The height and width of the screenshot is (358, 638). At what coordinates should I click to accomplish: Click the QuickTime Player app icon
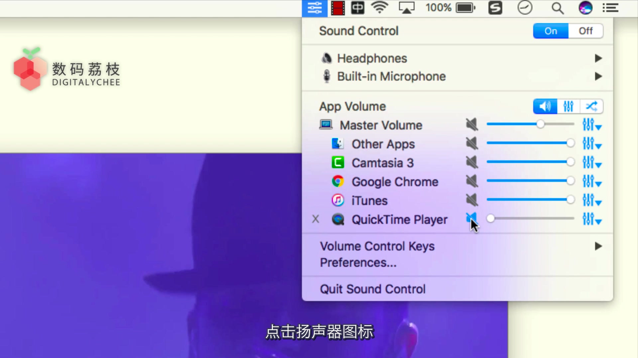(x=338, y=219)
